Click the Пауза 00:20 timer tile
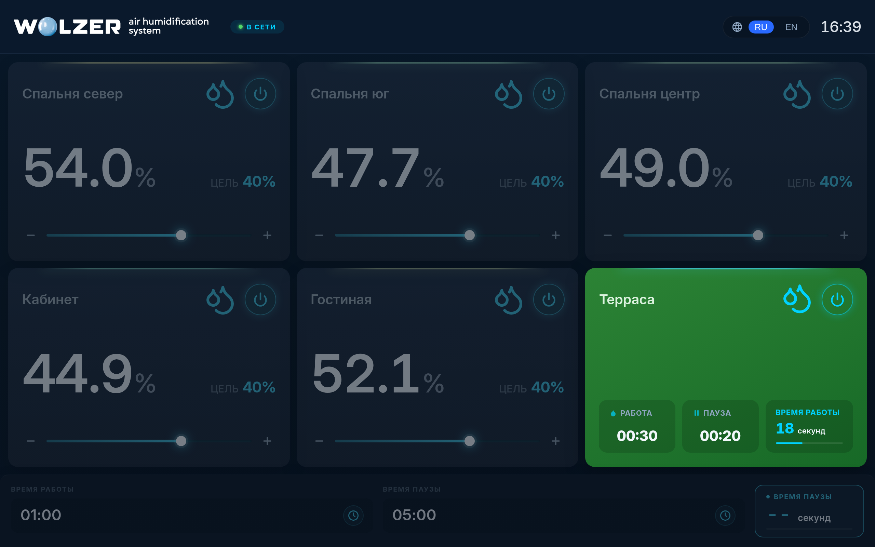The height and width of the screenshot is (547, 875). (720, 426)
